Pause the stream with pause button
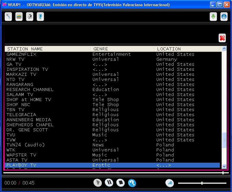The width and height of the screenshot is (232, 192). (109, 183)
